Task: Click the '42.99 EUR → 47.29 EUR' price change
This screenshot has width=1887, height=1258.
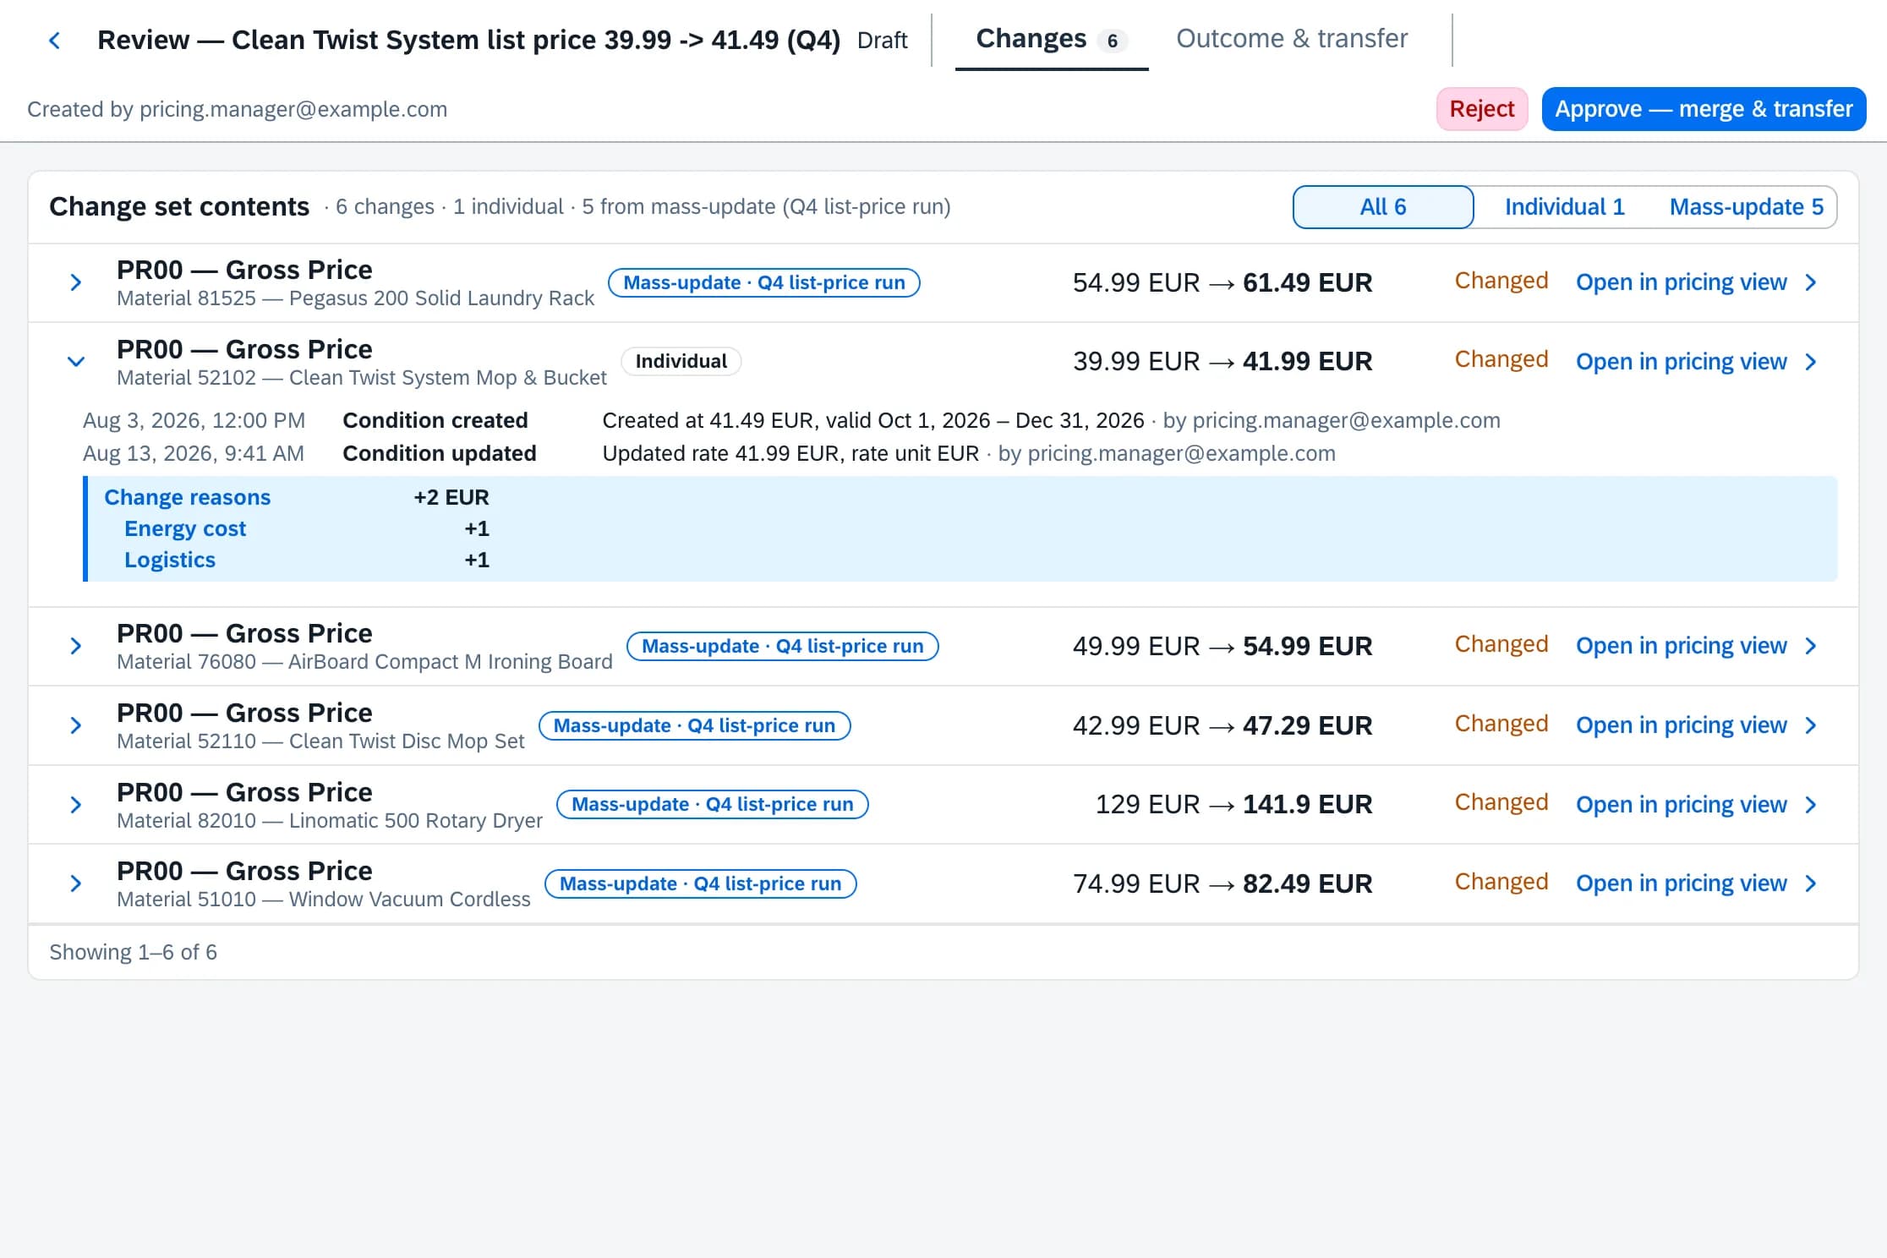Action: [1222, 725]
